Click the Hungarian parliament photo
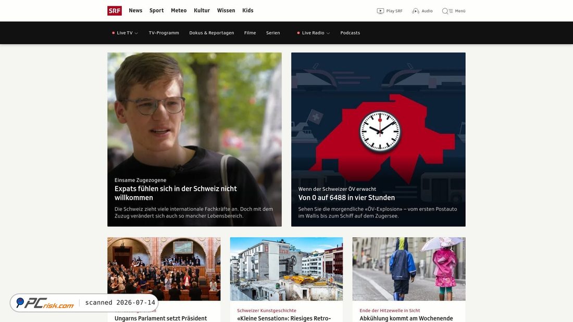The width and height of the screenshot is (573, 322). 164,269
